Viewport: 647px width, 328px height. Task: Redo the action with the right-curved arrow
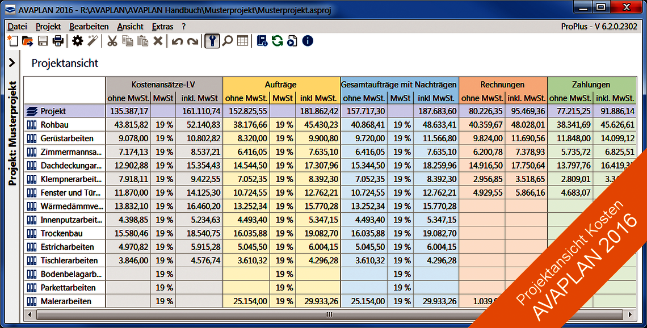(193, 41)
